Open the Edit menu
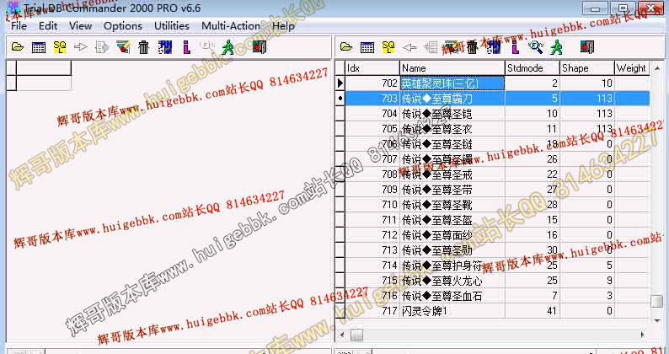This screenshot has height=354, width=669. pos(48,26)
